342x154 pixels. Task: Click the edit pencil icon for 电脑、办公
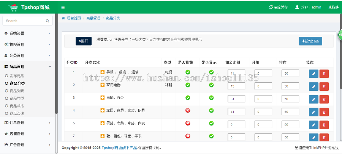(x=313, y=99)
